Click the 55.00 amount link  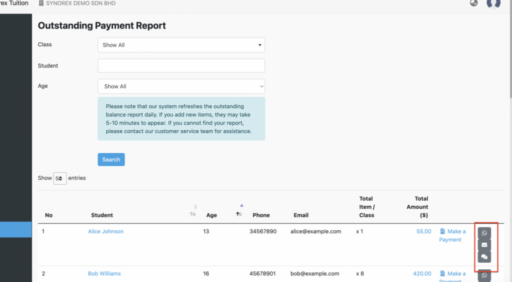coord(423,231)
